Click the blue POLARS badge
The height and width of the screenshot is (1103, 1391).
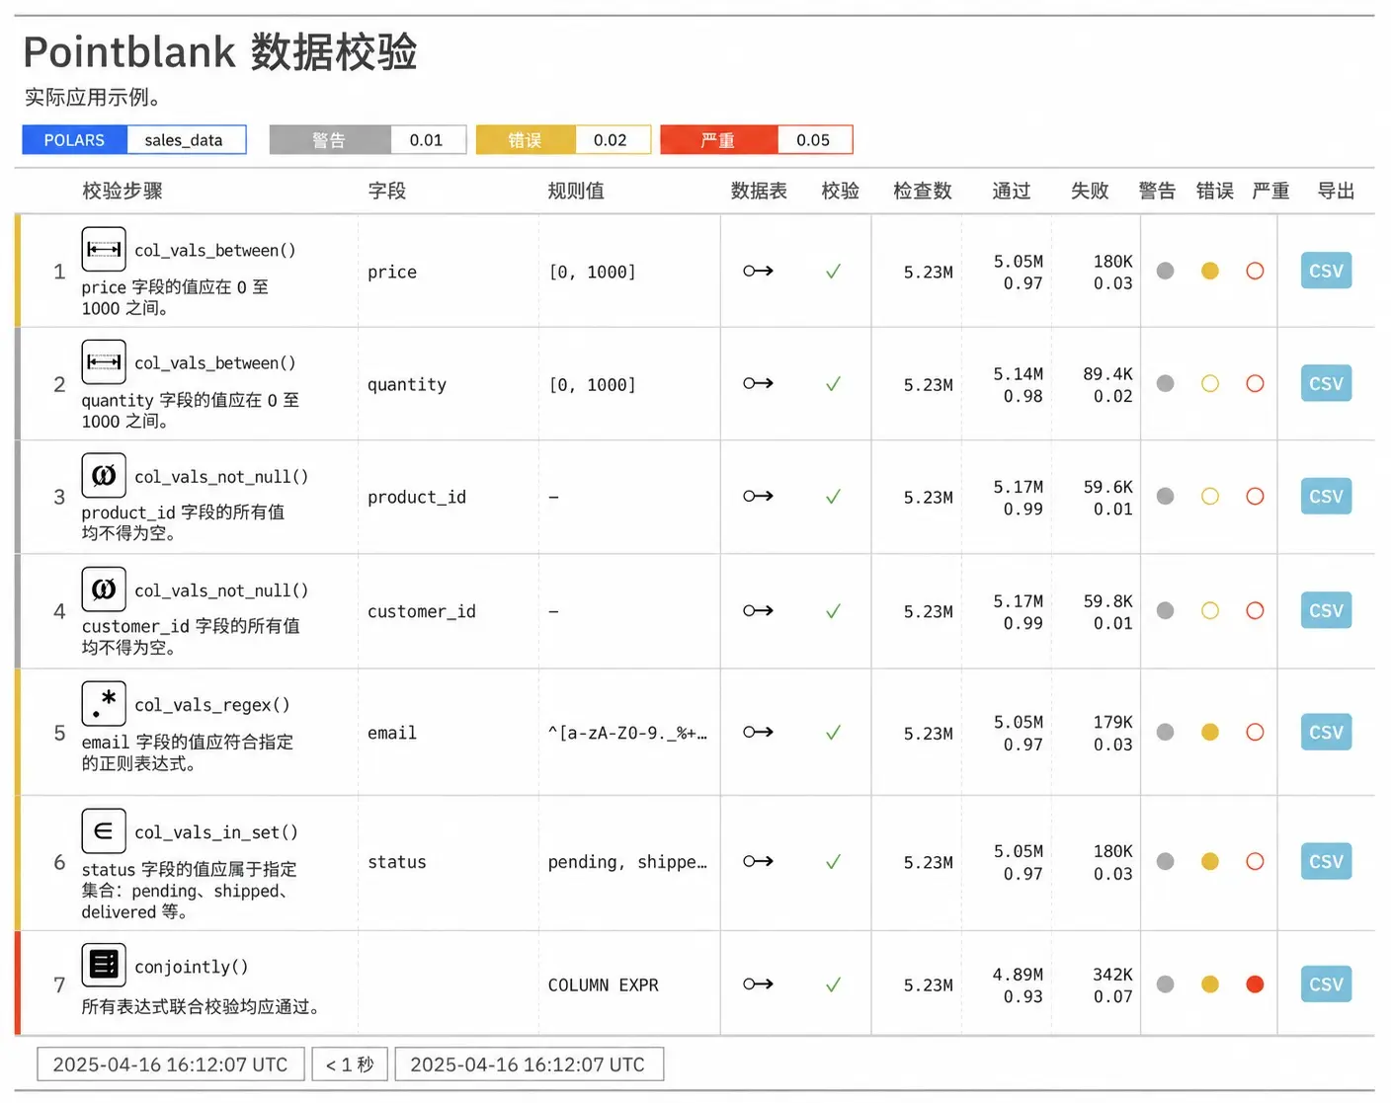click(x=75, y=139)
